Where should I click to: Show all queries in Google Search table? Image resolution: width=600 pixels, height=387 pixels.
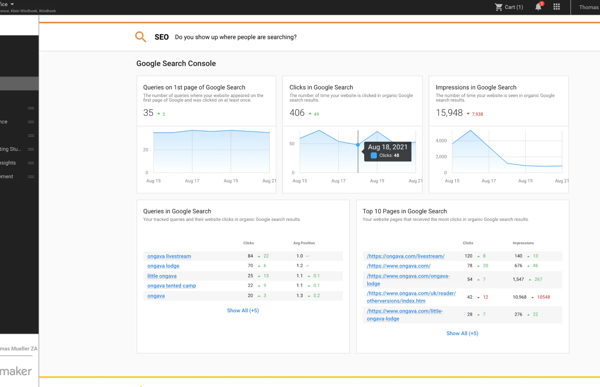coord(243,311)
